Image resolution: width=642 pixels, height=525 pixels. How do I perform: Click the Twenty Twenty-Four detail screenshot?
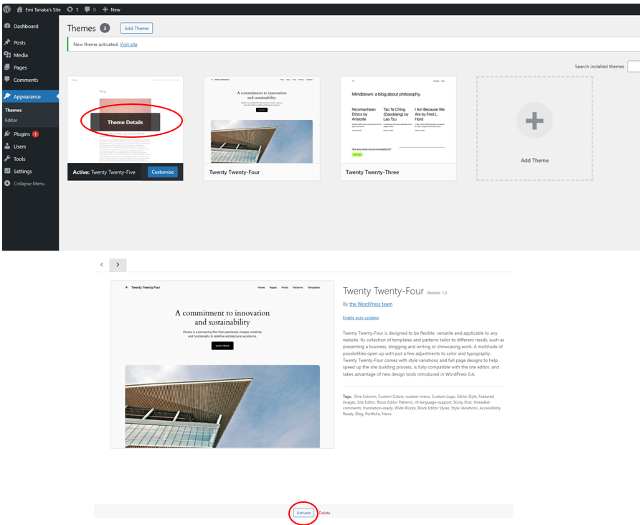pos(222,364)
